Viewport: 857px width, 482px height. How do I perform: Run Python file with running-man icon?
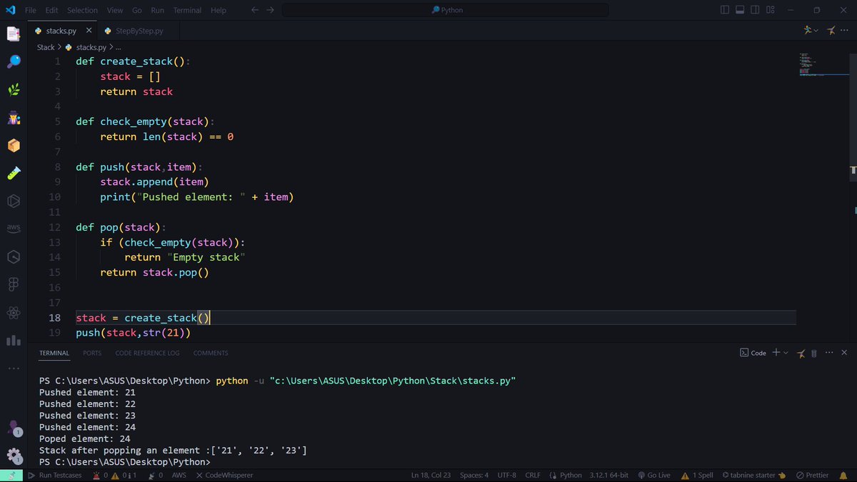(x=808, y=30)
